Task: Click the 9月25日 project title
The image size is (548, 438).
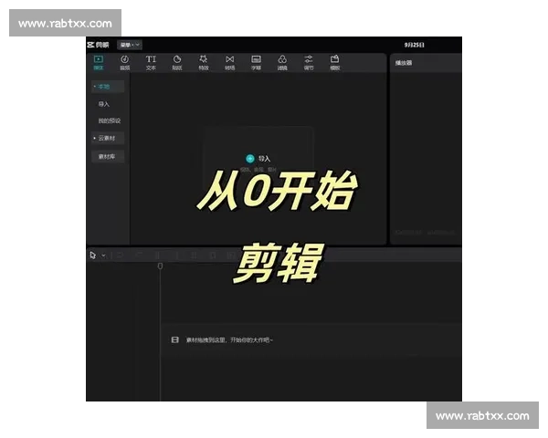Action: 415,45
